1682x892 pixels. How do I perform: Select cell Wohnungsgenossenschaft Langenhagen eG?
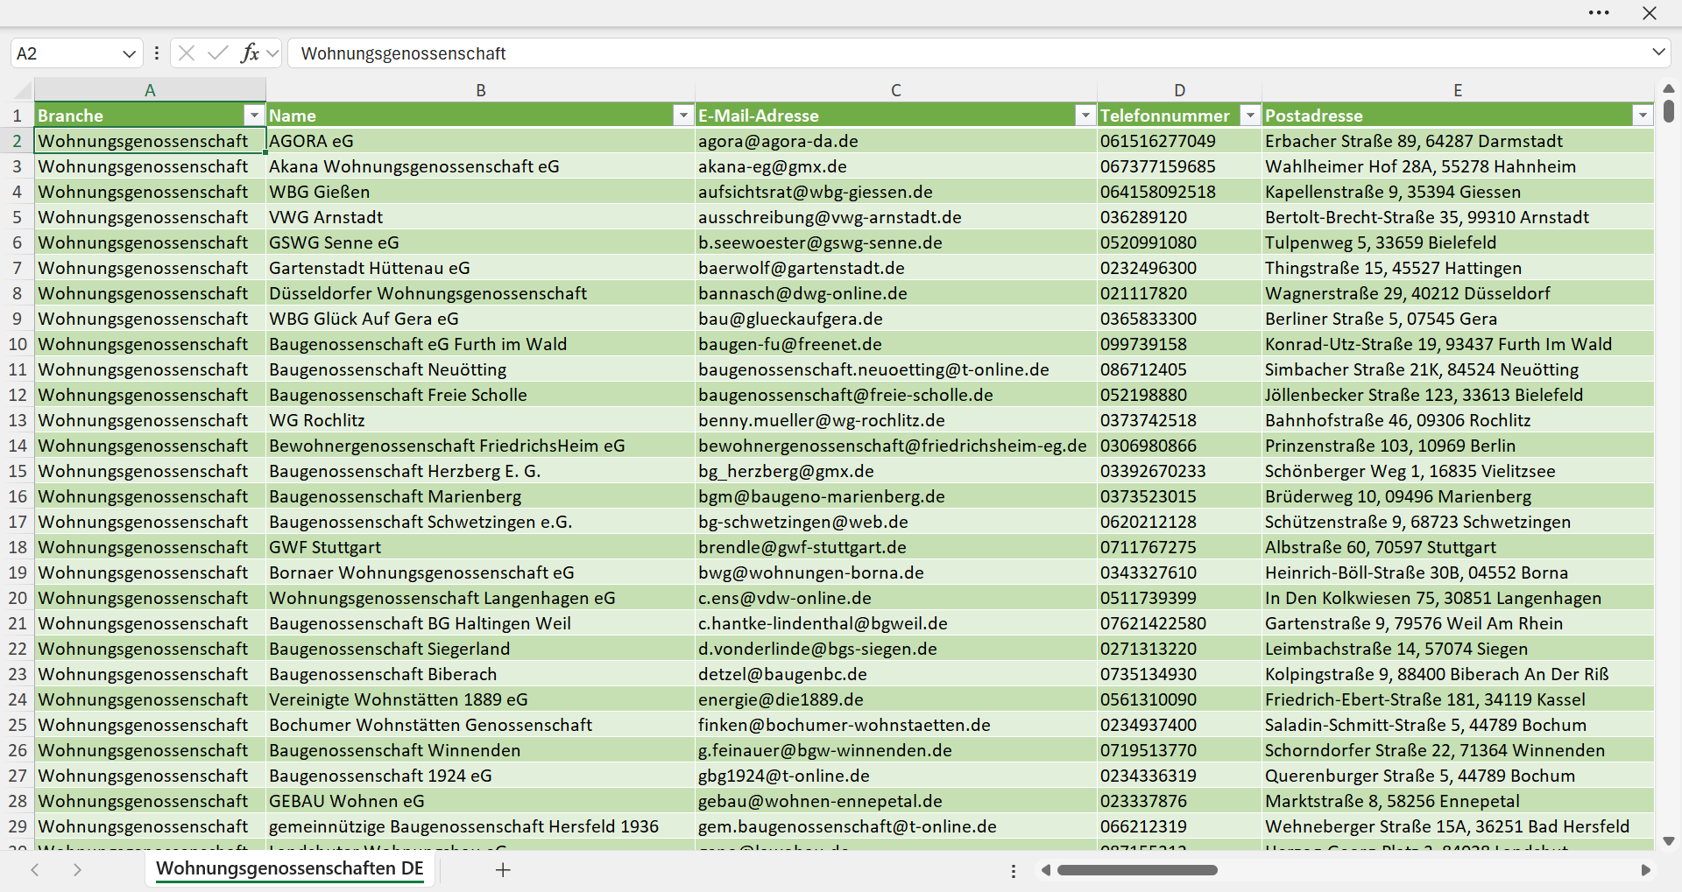pyautogui.click(x=480, y=598)
